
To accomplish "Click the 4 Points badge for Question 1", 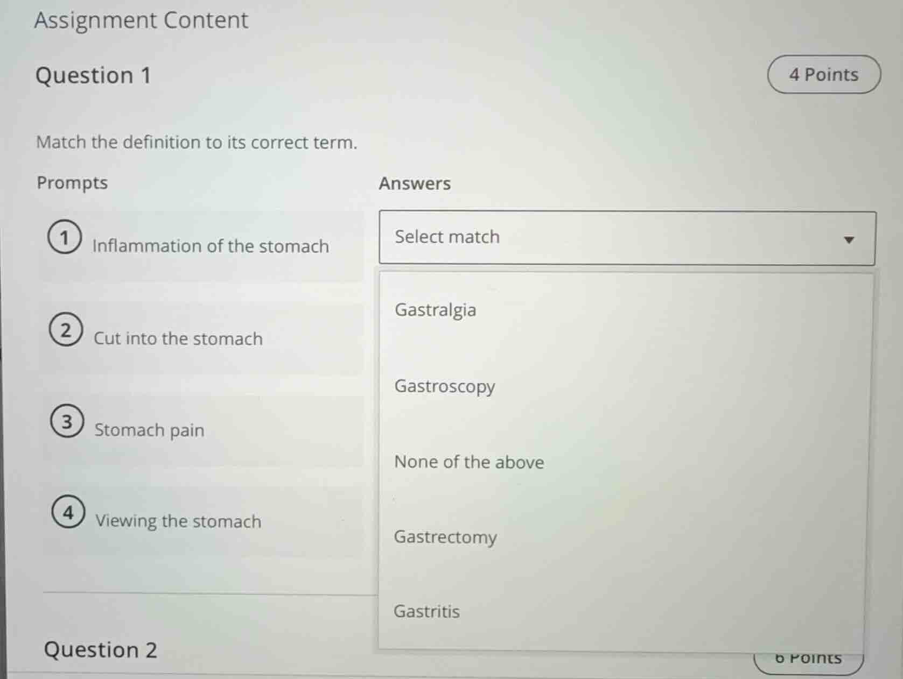I will 823,74.
